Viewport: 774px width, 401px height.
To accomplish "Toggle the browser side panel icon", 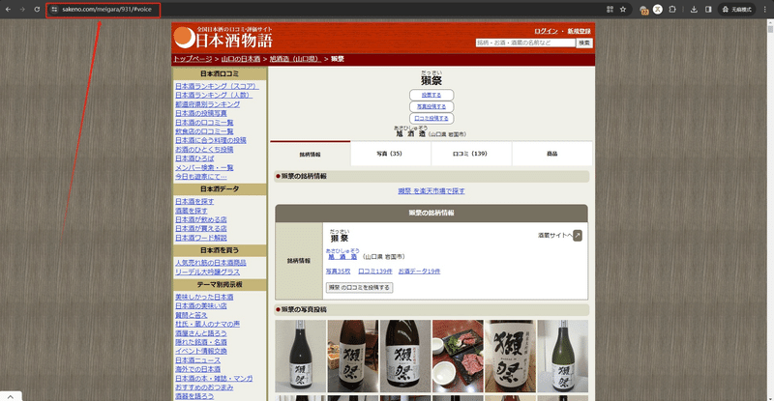I will (708, 10).
